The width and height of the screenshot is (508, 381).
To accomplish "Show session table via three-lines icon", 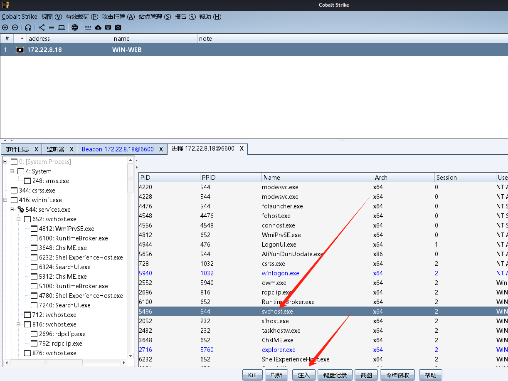I will click(x=52, y=27).
